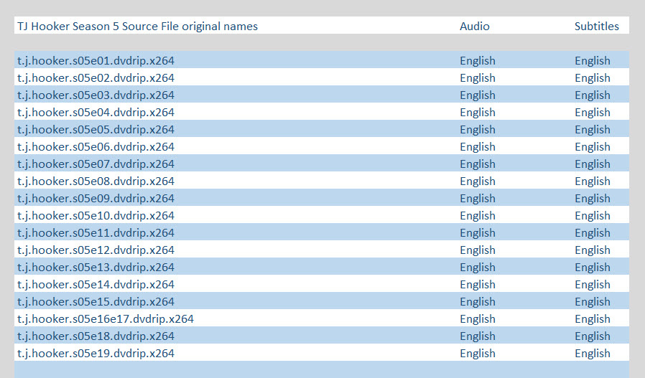Click the Audio value English for s05e03
The image size is (645, 378).
pyautogui.click(x=477, y=95)
